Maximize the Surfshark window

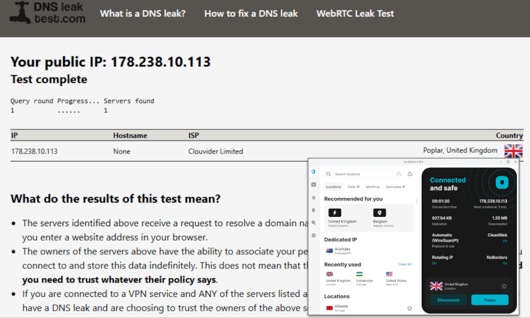point(508,162)
